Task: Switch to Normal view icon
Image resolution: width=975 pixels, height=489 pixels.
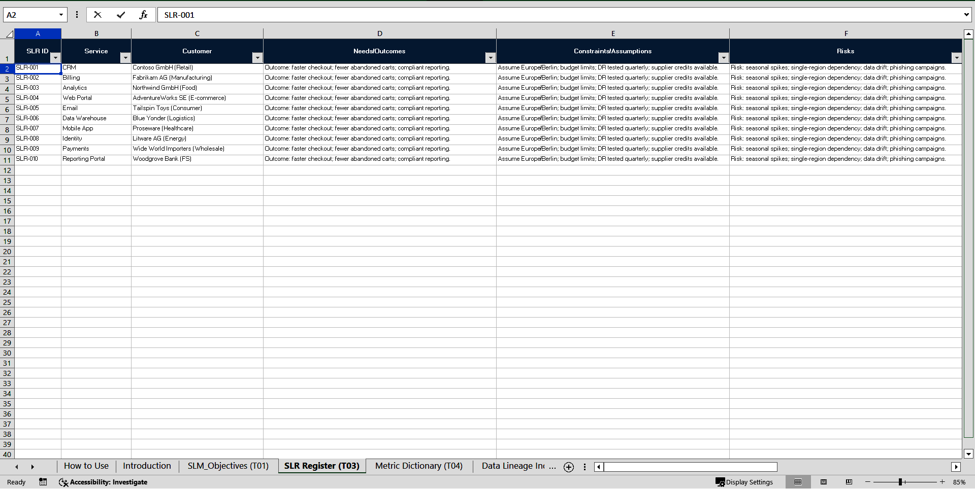Action: [x=798, y=482]
